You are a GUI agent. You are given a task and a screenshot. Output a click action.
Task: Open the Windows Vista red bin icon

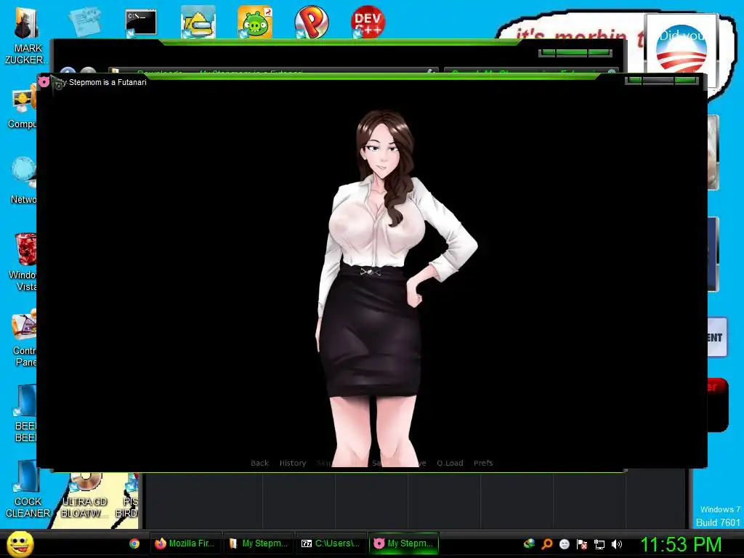pyautogui.click(x=24, y=261)
